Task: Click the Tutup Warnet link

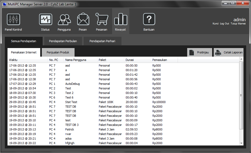Action: 238,24
